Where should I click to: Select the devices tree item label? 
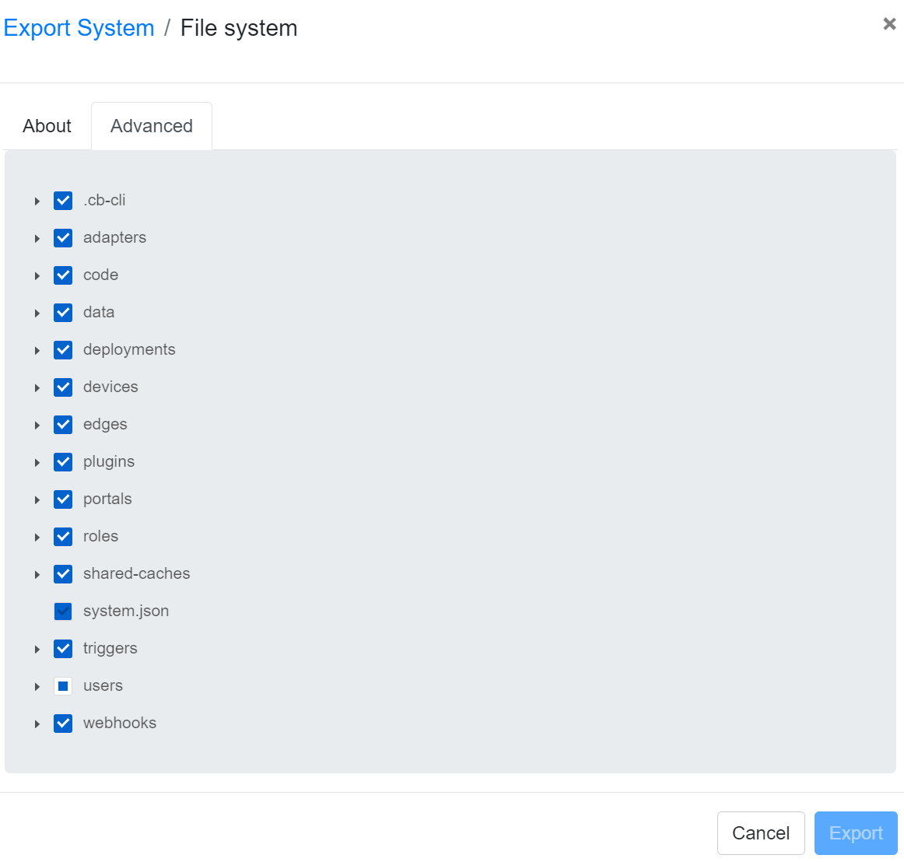pos(110,387)
